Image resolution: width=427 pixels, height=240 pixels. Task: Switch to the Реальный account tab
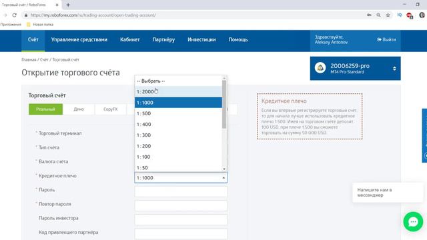point(45,109)
